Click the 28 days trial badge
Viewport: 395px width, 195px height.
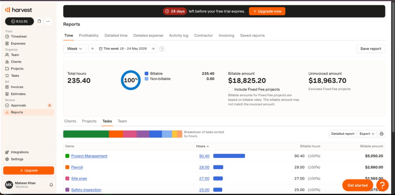(x=175, y=11)
